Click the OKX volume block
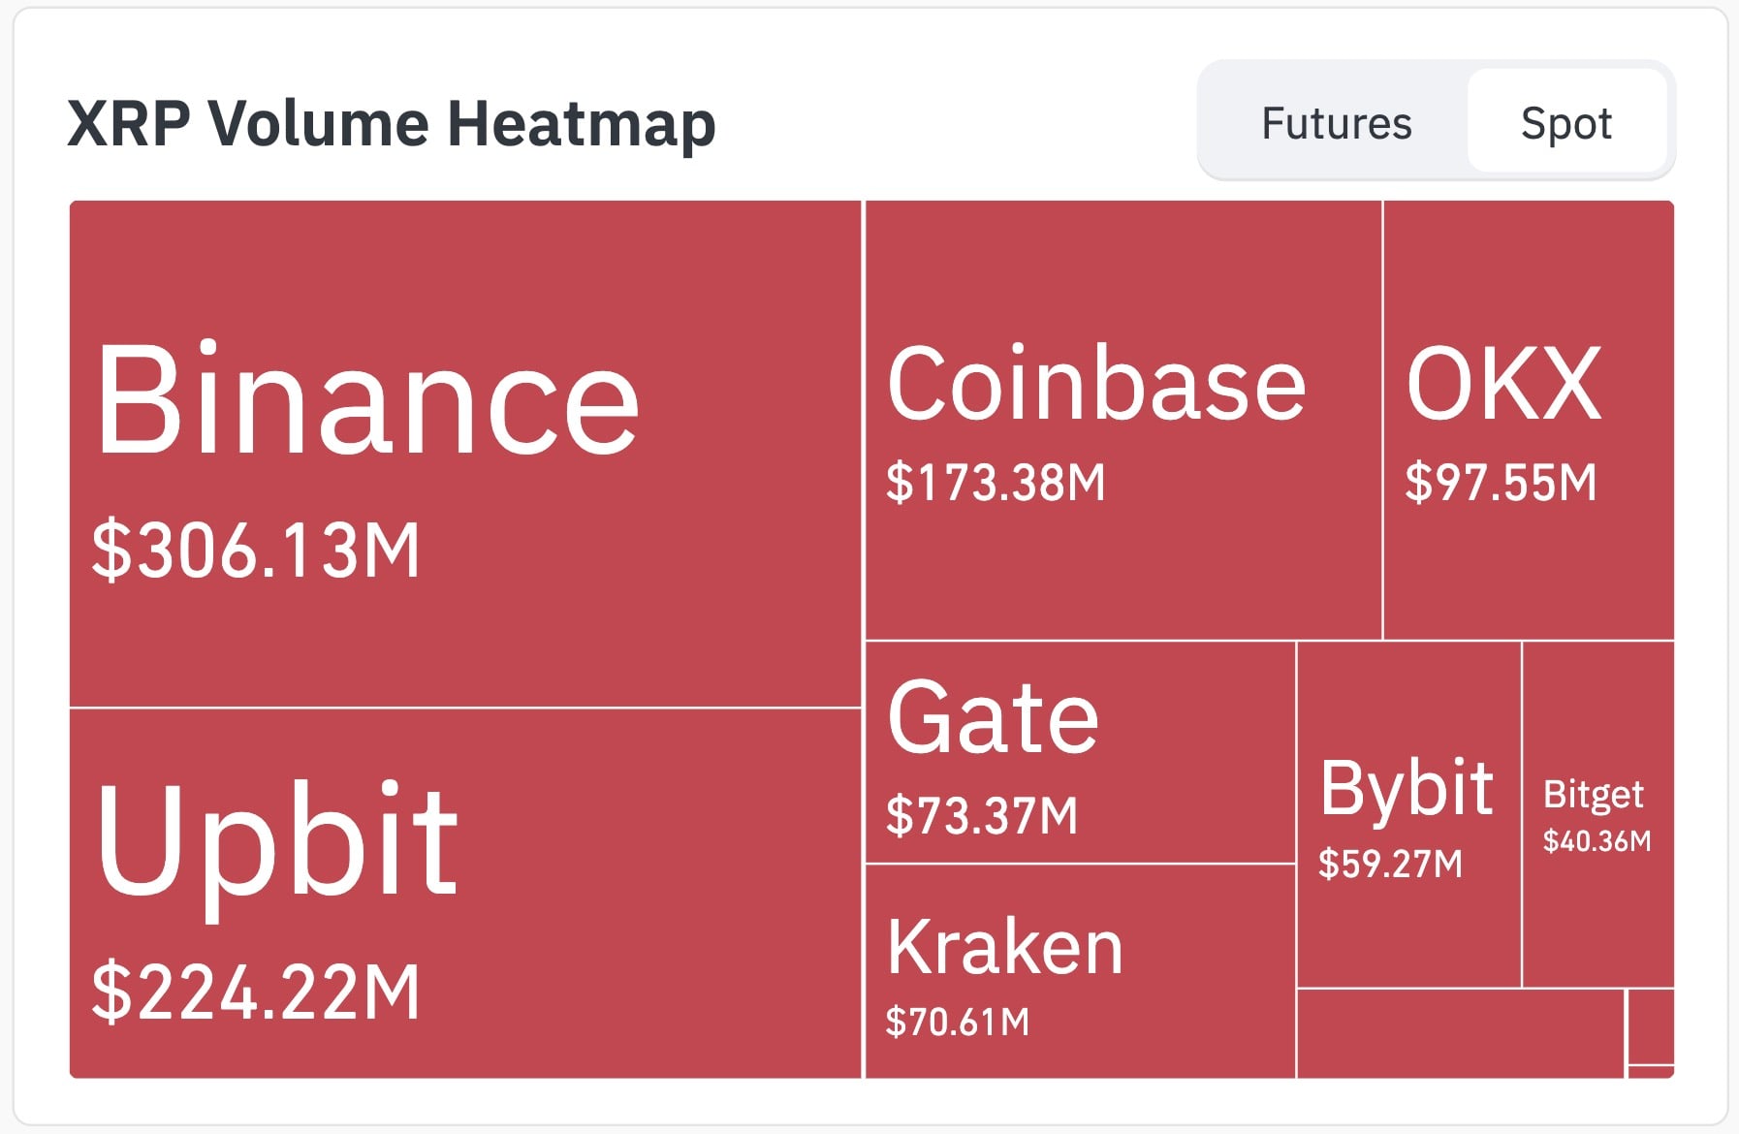Image resolution: width=1739 pixels, height=1134 pixels. pos(1529,420)
